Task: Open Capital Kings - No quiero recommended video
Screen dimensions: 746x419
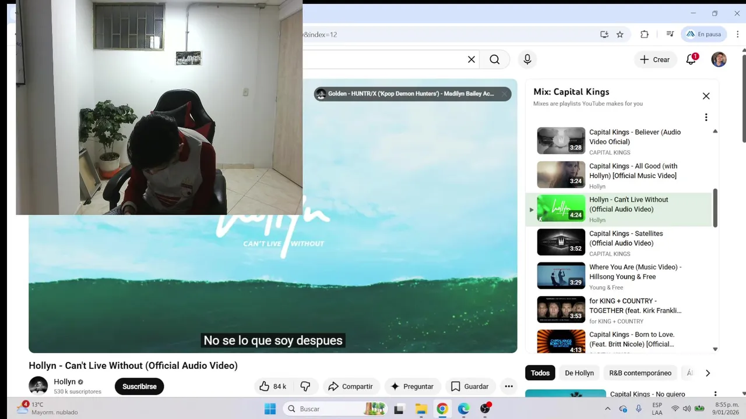Action: [647, 394]
